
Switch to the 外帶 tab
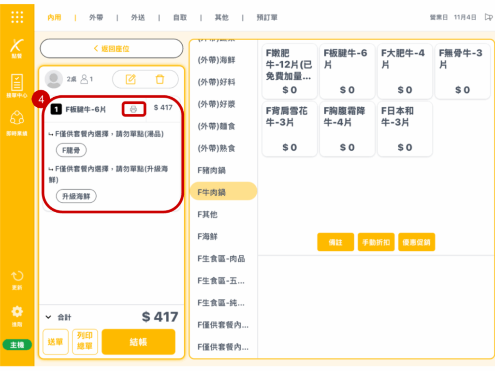(96, 17)
